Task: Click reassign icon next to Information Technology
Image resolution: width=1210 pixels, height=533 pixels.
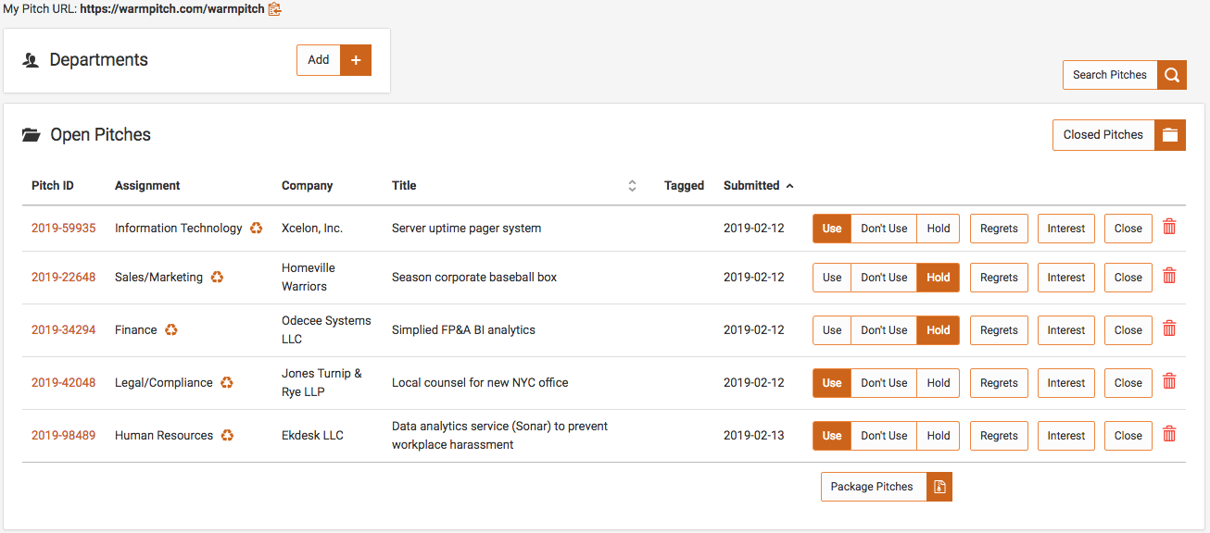Action: (257, 229)
